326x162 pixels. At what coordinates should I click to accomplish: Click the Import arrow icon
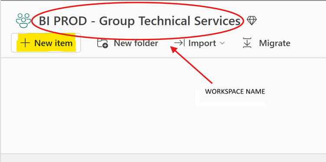[179, 43]
